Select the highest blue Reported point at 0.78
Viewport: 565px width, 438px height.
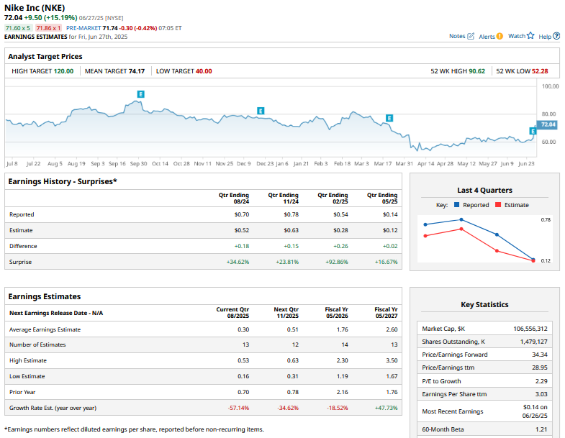461,219
